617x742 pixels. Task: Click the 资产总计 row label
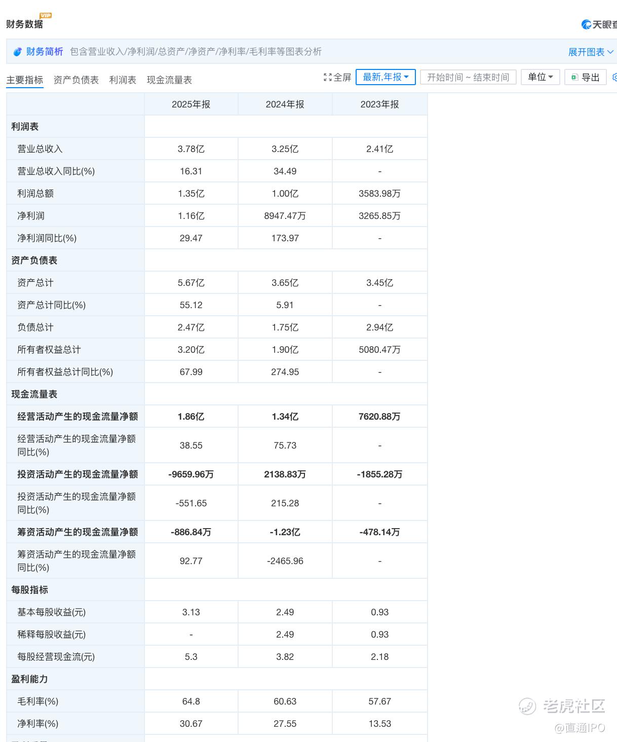[x=35, y=283]
